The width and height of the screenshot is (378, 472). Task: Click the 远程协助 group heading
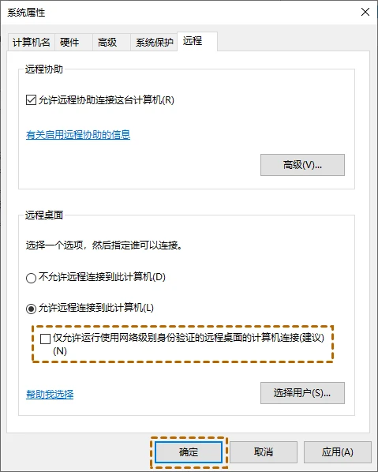[x=44, y=69]
